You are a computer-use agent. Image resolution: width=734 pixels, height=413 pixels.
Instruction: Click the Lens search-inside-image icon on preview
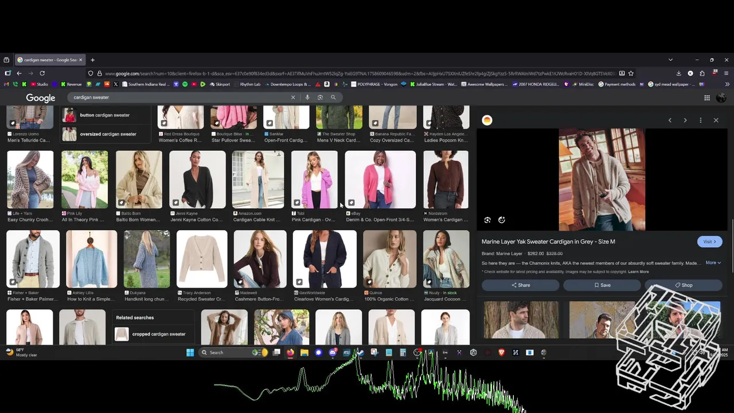coord(487,220)
